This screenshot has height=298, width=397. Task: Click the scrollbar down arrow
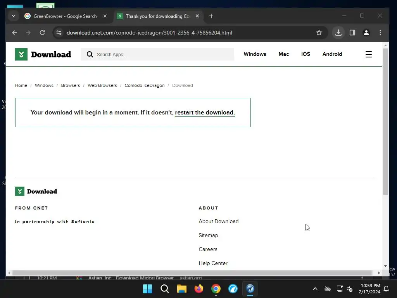click(x=385, y=266)
